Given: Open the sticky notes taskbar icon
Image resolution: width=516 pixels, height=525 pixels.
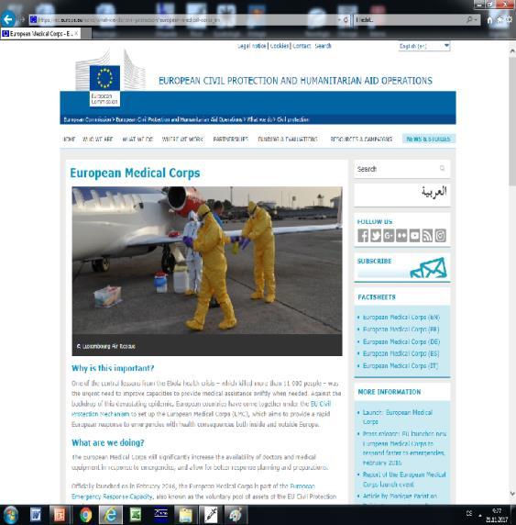Looking at the screenshot, I should click(186, 515).
